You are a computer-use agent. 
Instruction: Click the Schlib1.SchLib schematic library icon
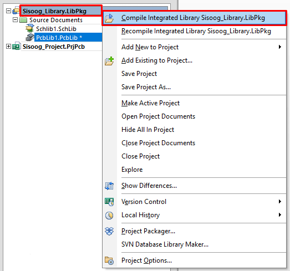click(29, 29)
